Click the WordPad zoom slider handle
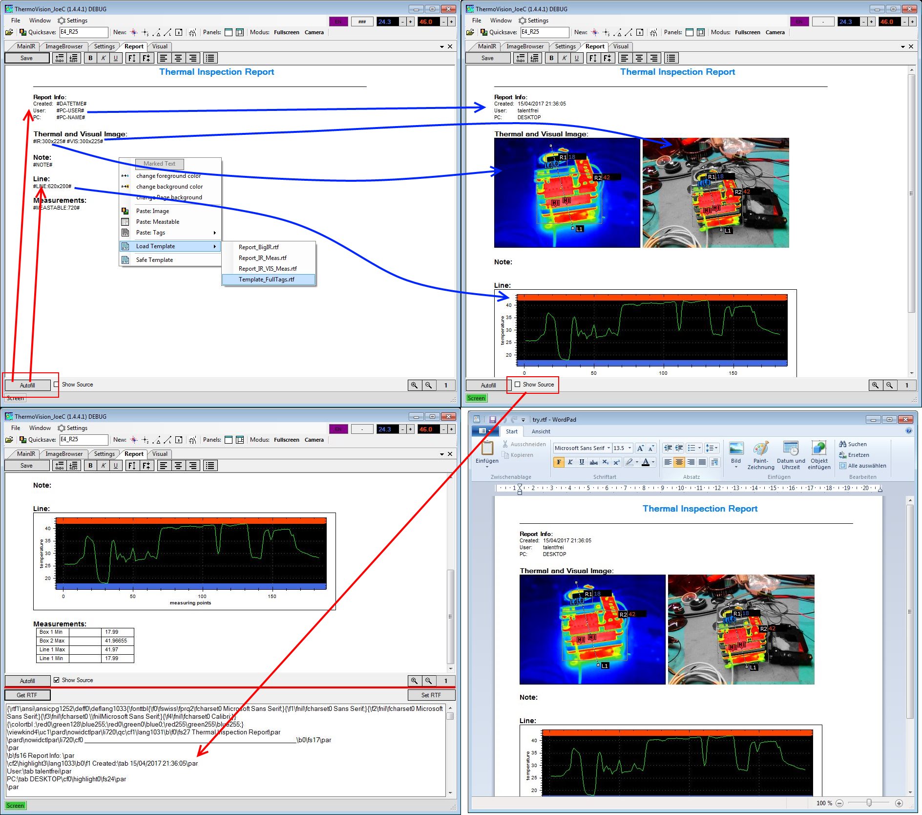 click(869, 803)
